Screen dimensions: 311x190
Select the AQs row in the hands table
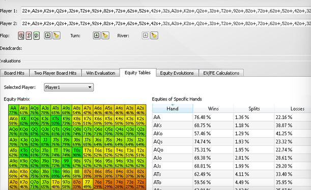(232, 142)
